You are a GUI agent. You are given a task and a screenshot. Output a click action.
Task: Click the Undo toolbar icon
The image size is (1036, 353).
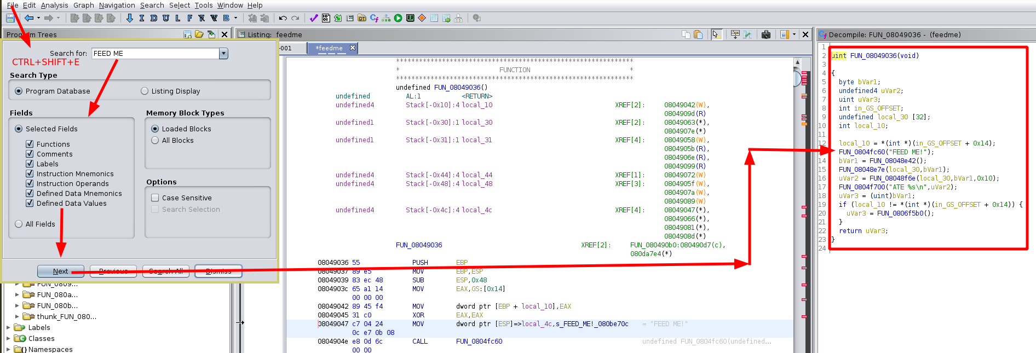[x=283, y=18]
